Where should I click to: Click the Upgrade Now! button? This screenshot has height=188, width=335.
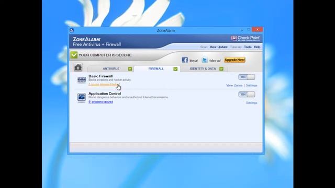tap(234, 60)
